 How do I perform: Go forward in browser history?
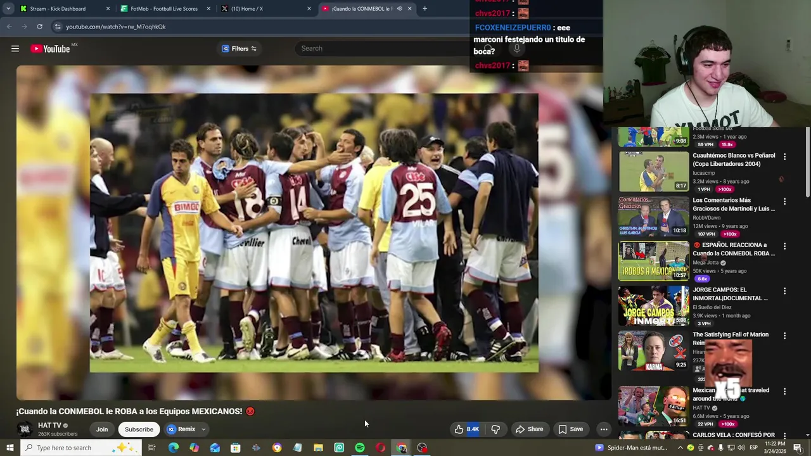[x=24, y=27]
